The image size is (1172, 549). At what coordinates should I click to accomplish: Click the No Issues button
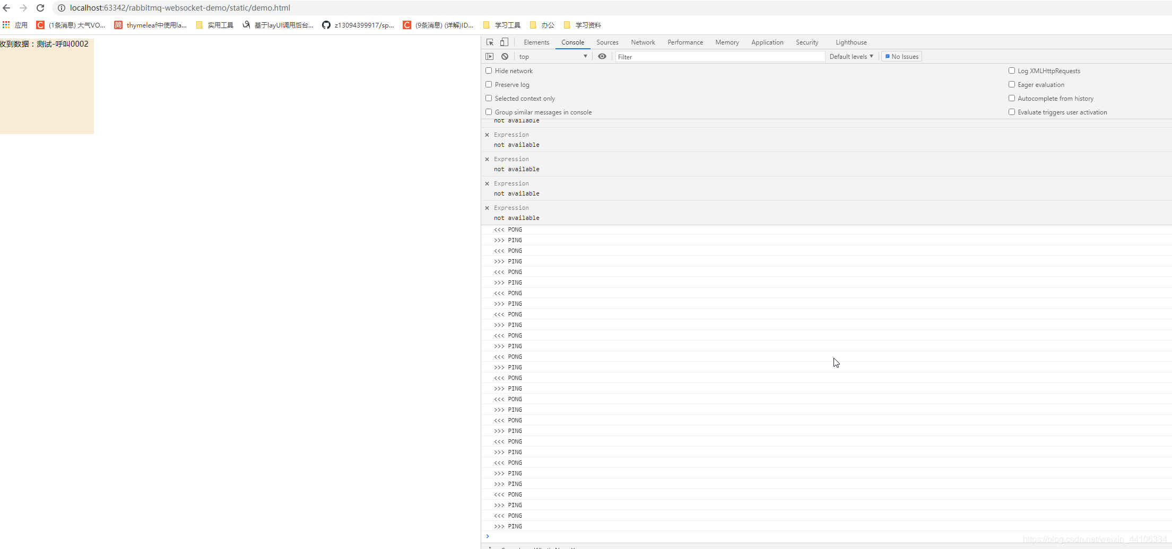[901, 57]
